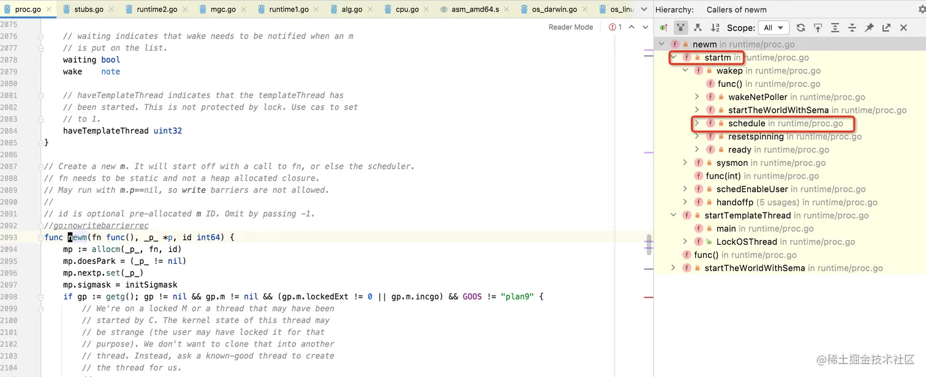Expand all hierarchy nodes

pyautogui.click(x=835, y=28)
